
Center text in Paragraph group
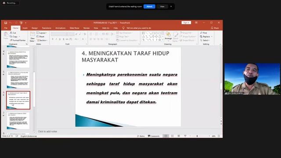pyautogui.click(x=94, y=39)
